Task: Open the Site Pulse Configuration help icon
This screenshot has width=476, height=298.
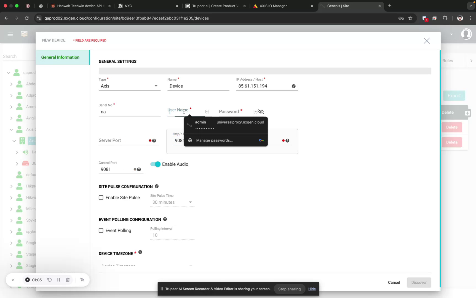Action: point(156,186)
